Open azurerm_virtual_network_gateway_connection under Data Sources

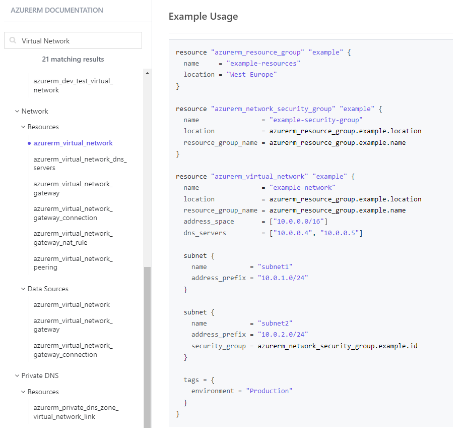point(73,350)
